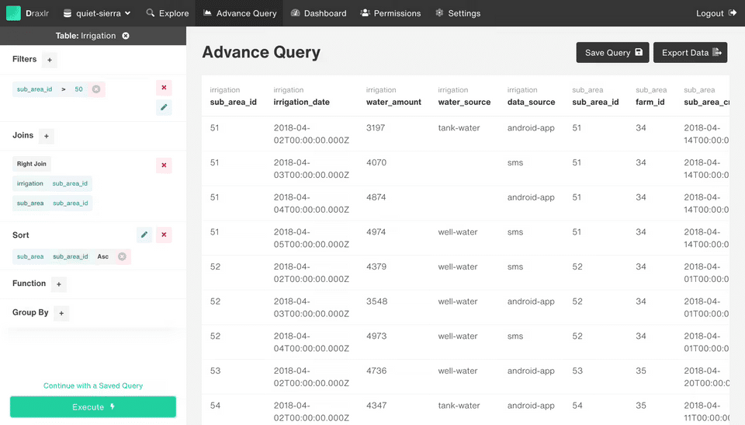Open the Settings page
The height and width of the screenshot is (425, 745).
click(458, 13)
